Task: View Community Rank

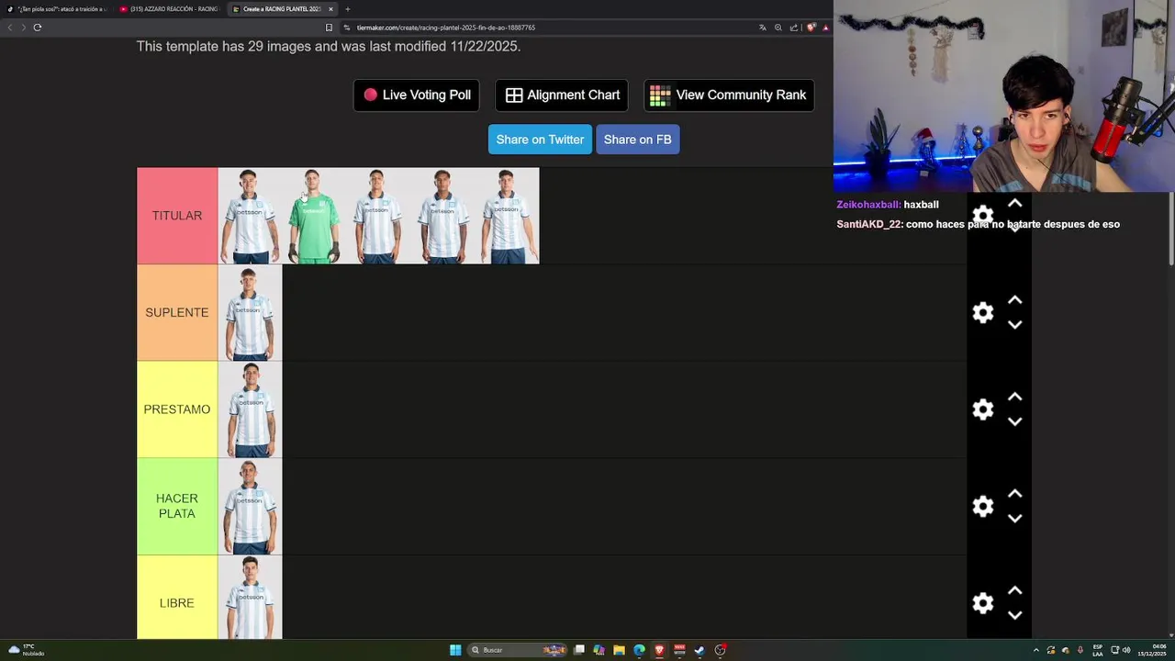Action: point(729,95)
